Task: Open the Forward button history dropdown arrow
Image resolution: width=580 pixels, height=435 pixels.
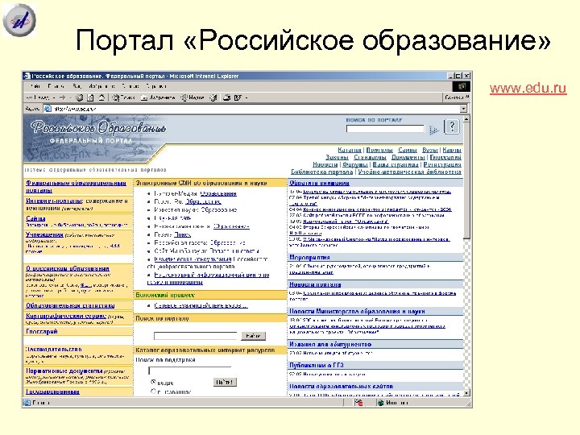Action: 69,97
